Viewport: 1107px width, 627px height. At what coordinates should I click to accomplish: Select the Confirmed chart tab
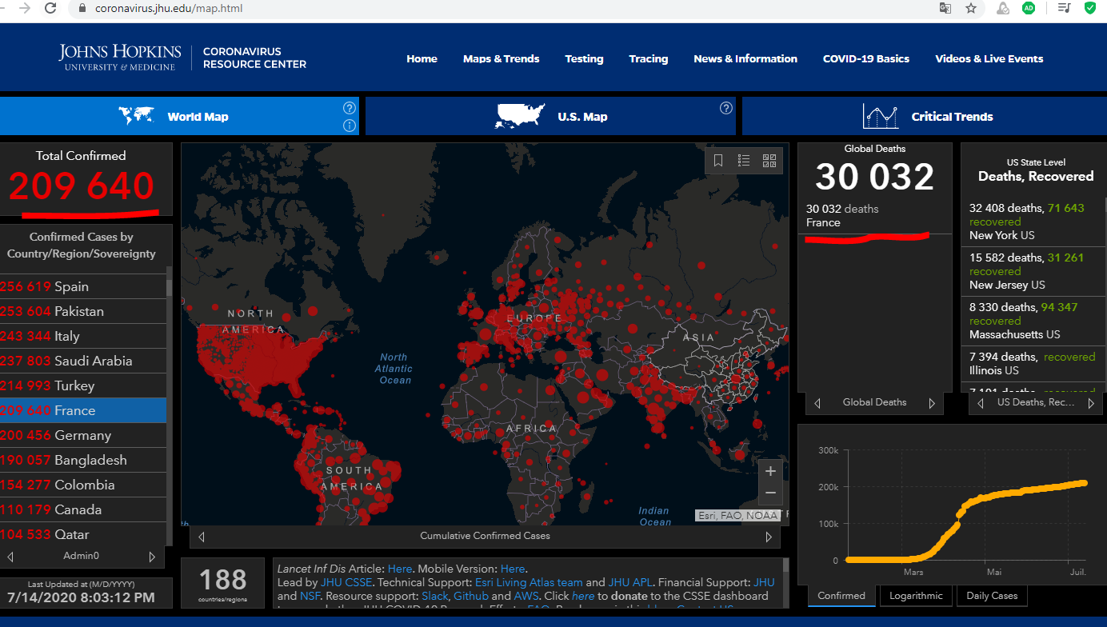[841, 596]
